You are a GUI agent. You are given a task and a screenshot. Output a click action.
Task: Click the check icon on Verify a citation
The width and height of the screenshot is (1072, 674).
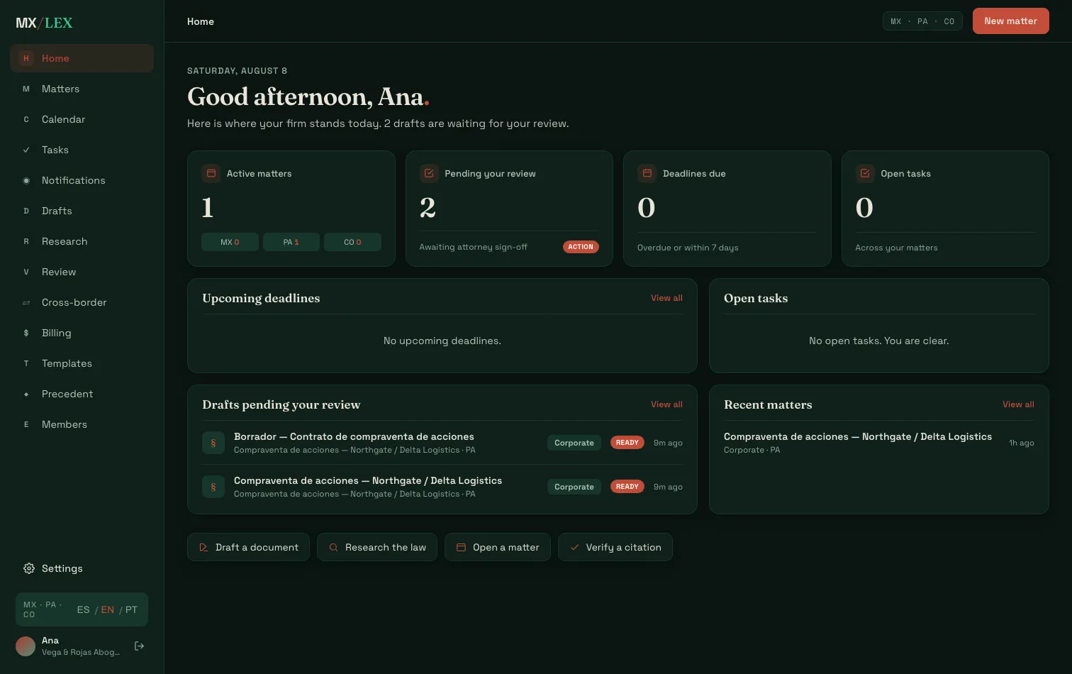click(574, 547)
